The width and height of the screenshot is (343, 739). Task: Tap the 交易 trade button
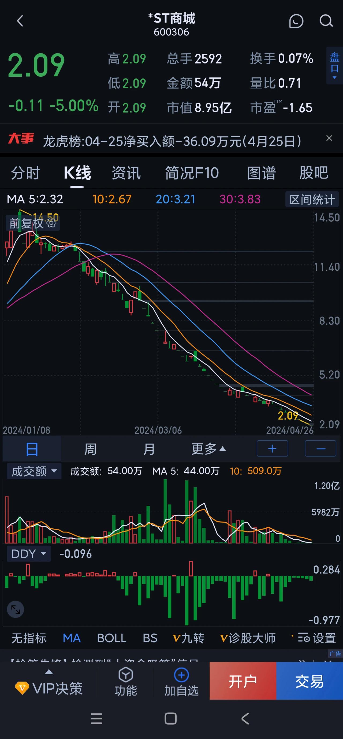(310, 681)
